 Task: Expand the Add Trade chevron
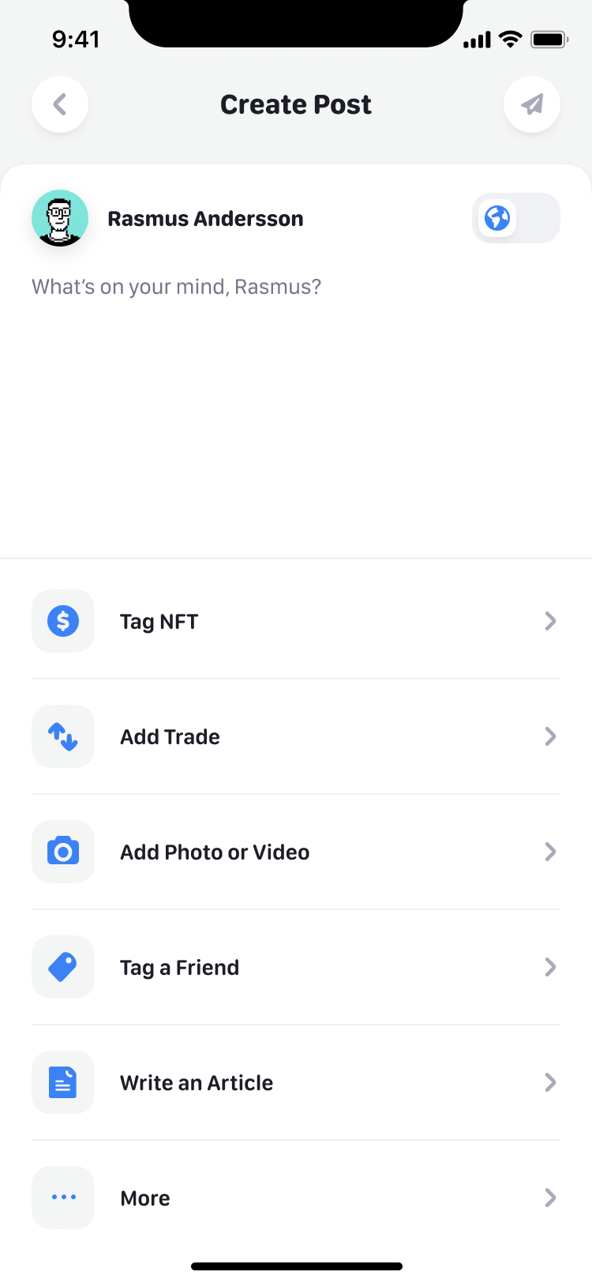point(550,736)
